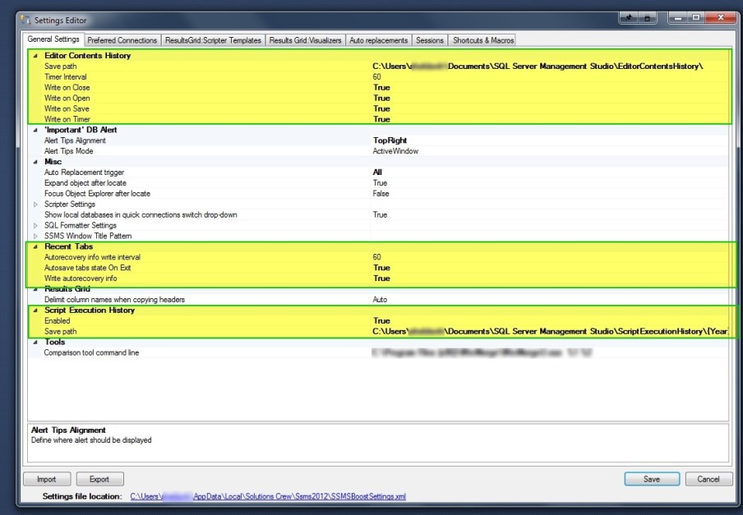The image size is (743, 515).
Task: Save the current settings
Action: coord(651,479)
